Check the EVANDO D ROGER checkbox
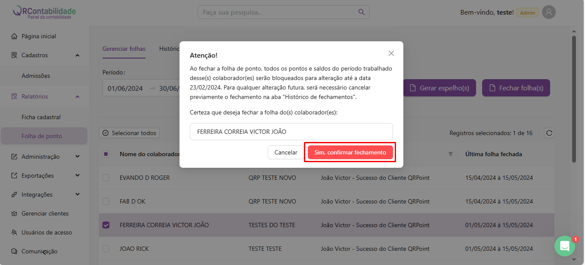 point(106,178)
